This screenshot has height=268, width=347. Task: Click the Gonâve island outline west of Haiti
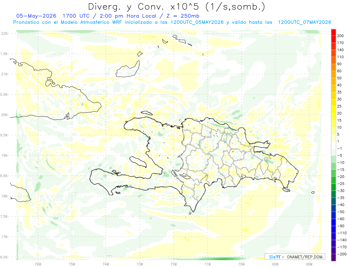(138, 162)
